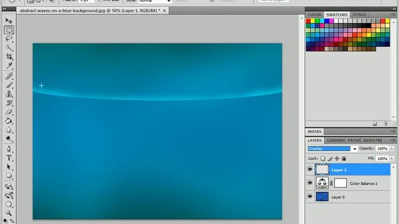Open the Swatches panel options menu

393,15
